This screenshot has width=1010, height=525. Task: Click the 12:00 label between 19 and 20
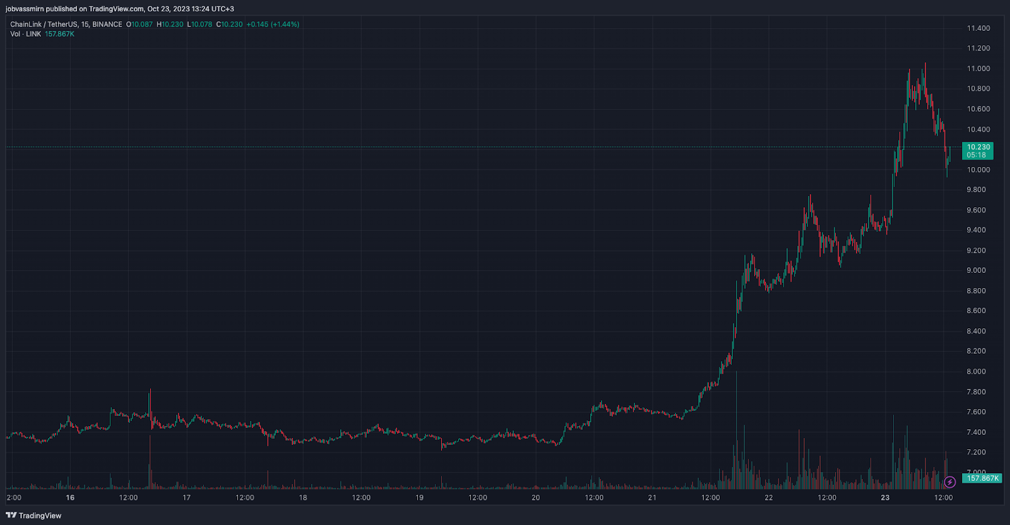pos(478,497)
